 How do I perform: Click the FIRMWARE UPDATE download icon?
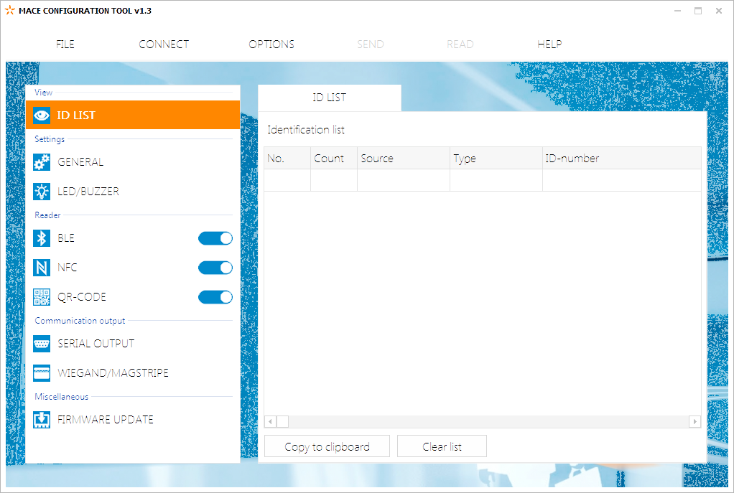pyautogui.click(x=41, y=420)
